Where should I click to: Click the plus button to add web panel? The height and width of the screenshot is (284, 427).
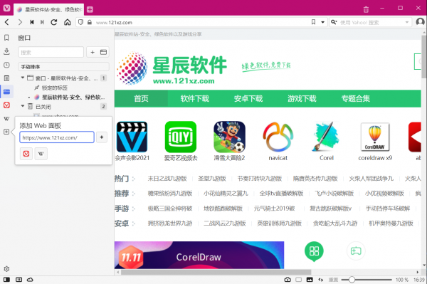pos(102,137)
